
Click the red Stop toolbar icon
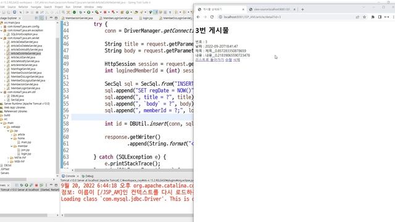(x=105, y=12)
